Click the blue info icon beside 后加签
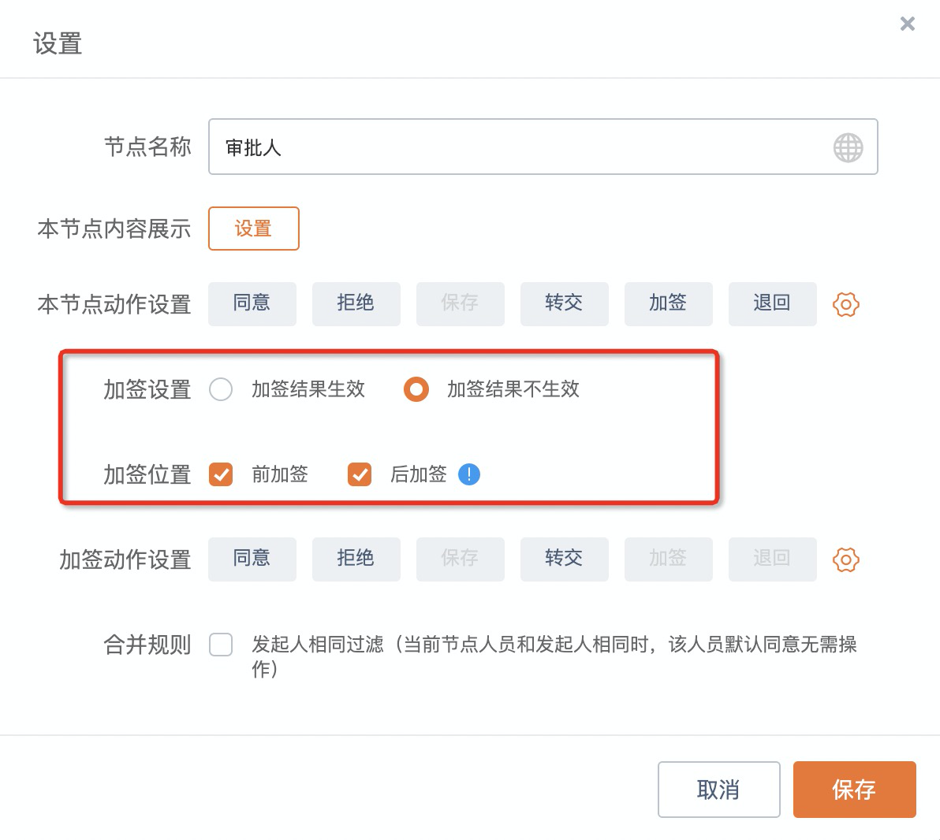This screenshot has width=940, height=840. [x=469, y=474]
